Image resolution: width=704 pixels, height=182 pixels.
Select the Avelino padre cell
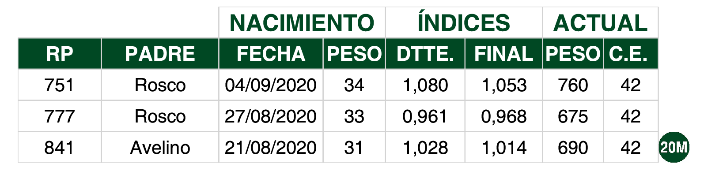(x=160, y=148)
